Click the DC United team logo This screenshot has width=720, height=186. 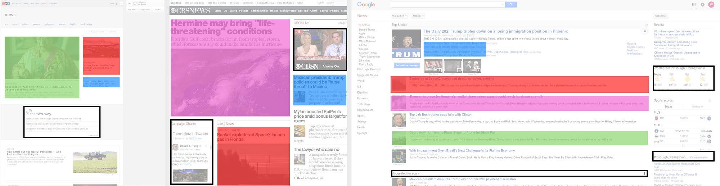point(656,118)
